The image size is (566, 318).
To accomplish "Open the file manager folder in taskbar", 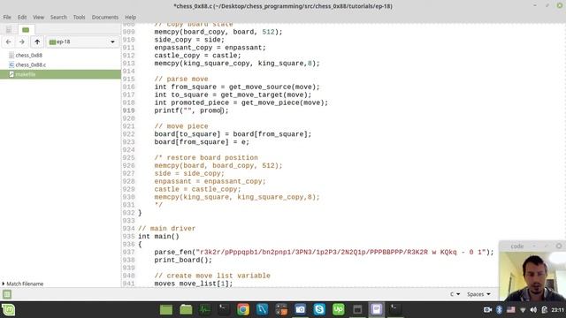I will click(x=186, y=309).
